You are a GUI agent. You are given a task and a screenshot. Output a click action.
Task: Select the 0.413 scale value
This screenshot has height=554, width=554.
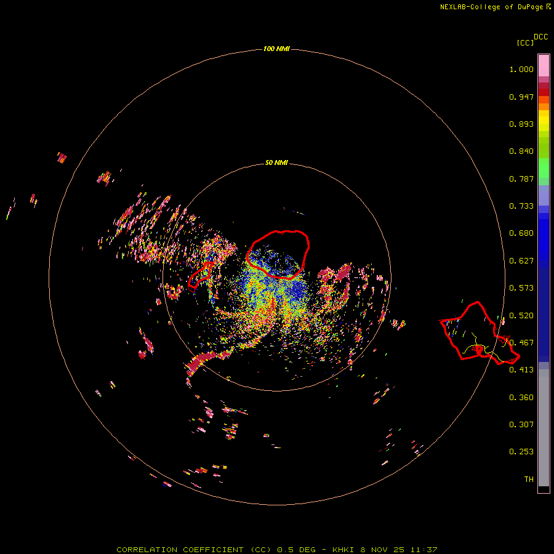[521, 370]
